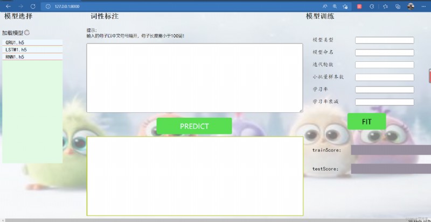
Task: Click the vertical scrollbar thumb at right
Action: point(430,76)
